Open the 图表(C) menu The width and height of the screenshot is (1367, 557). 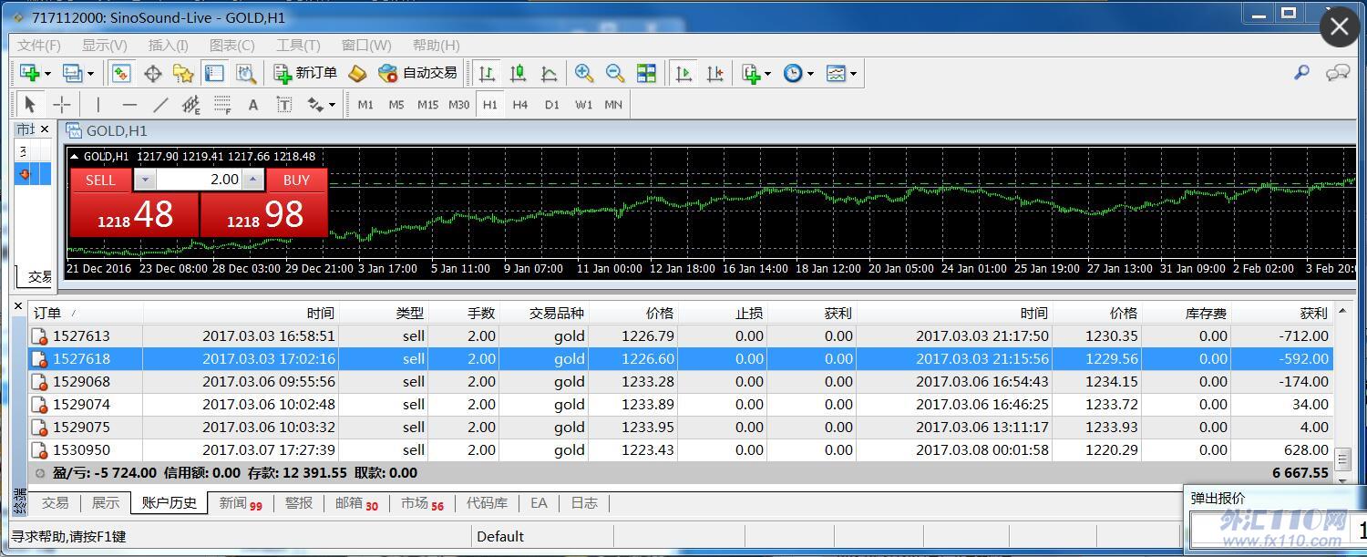[232, 45]
